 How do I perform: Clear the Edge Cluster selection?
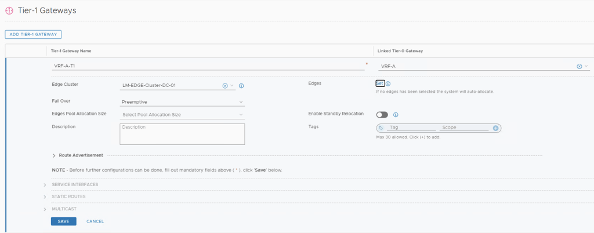[225, 86]
